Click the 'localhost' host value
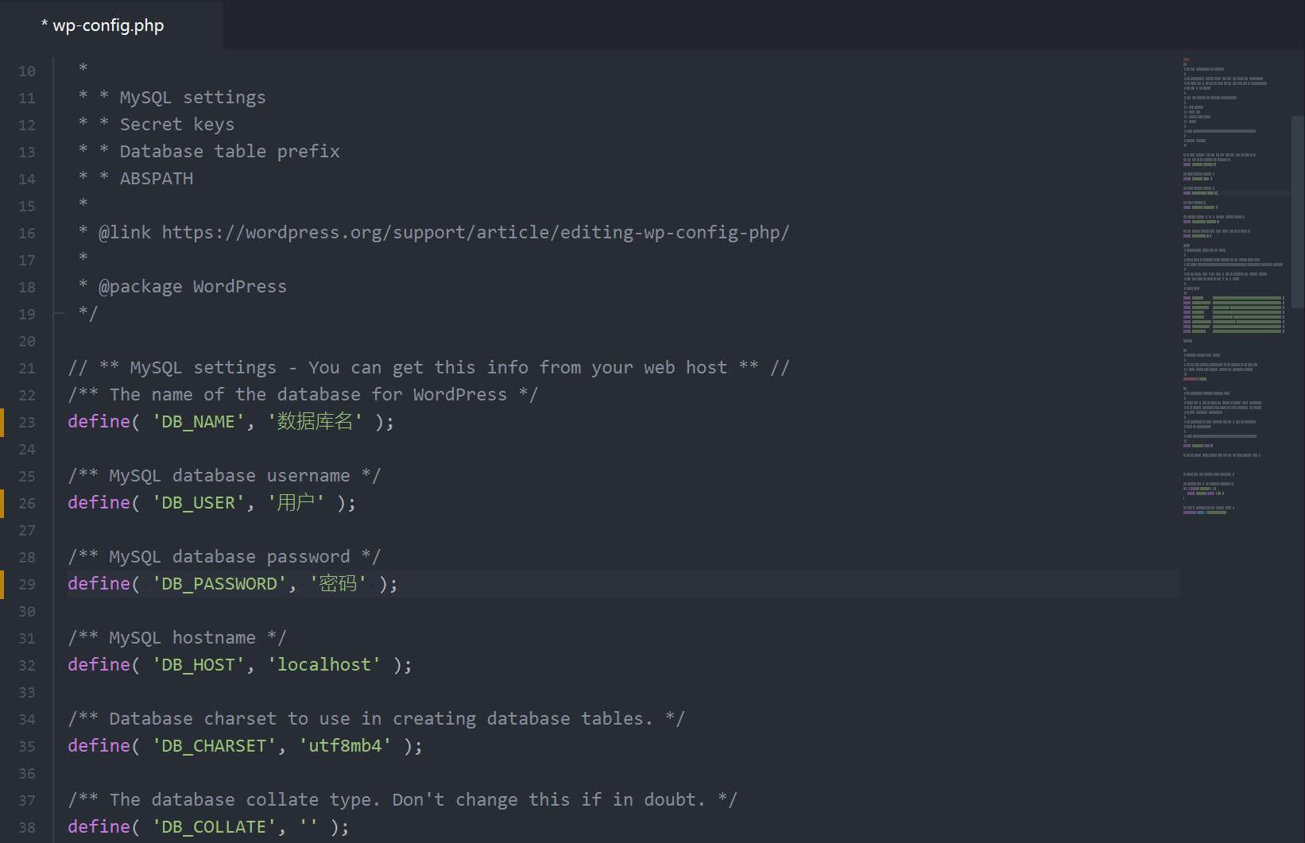This screenshot has width=1305, height=843. [x=323, y=665]
